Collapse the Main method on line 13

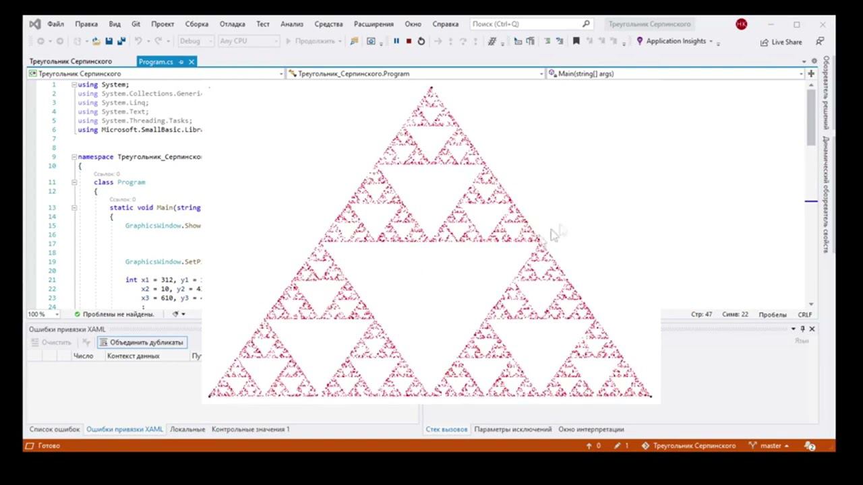click(74, 208)
